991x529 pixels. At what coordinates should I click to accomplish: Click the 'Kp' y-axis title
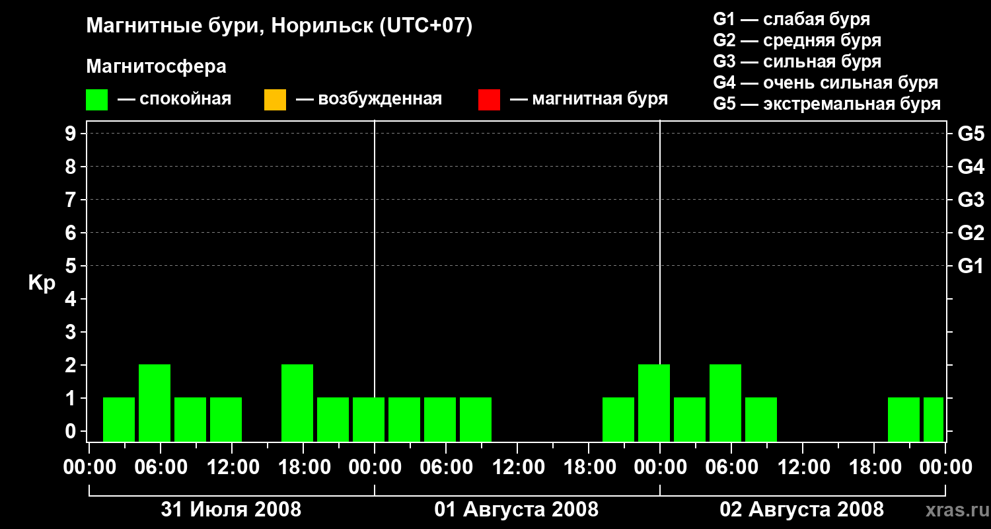point(42,283)
